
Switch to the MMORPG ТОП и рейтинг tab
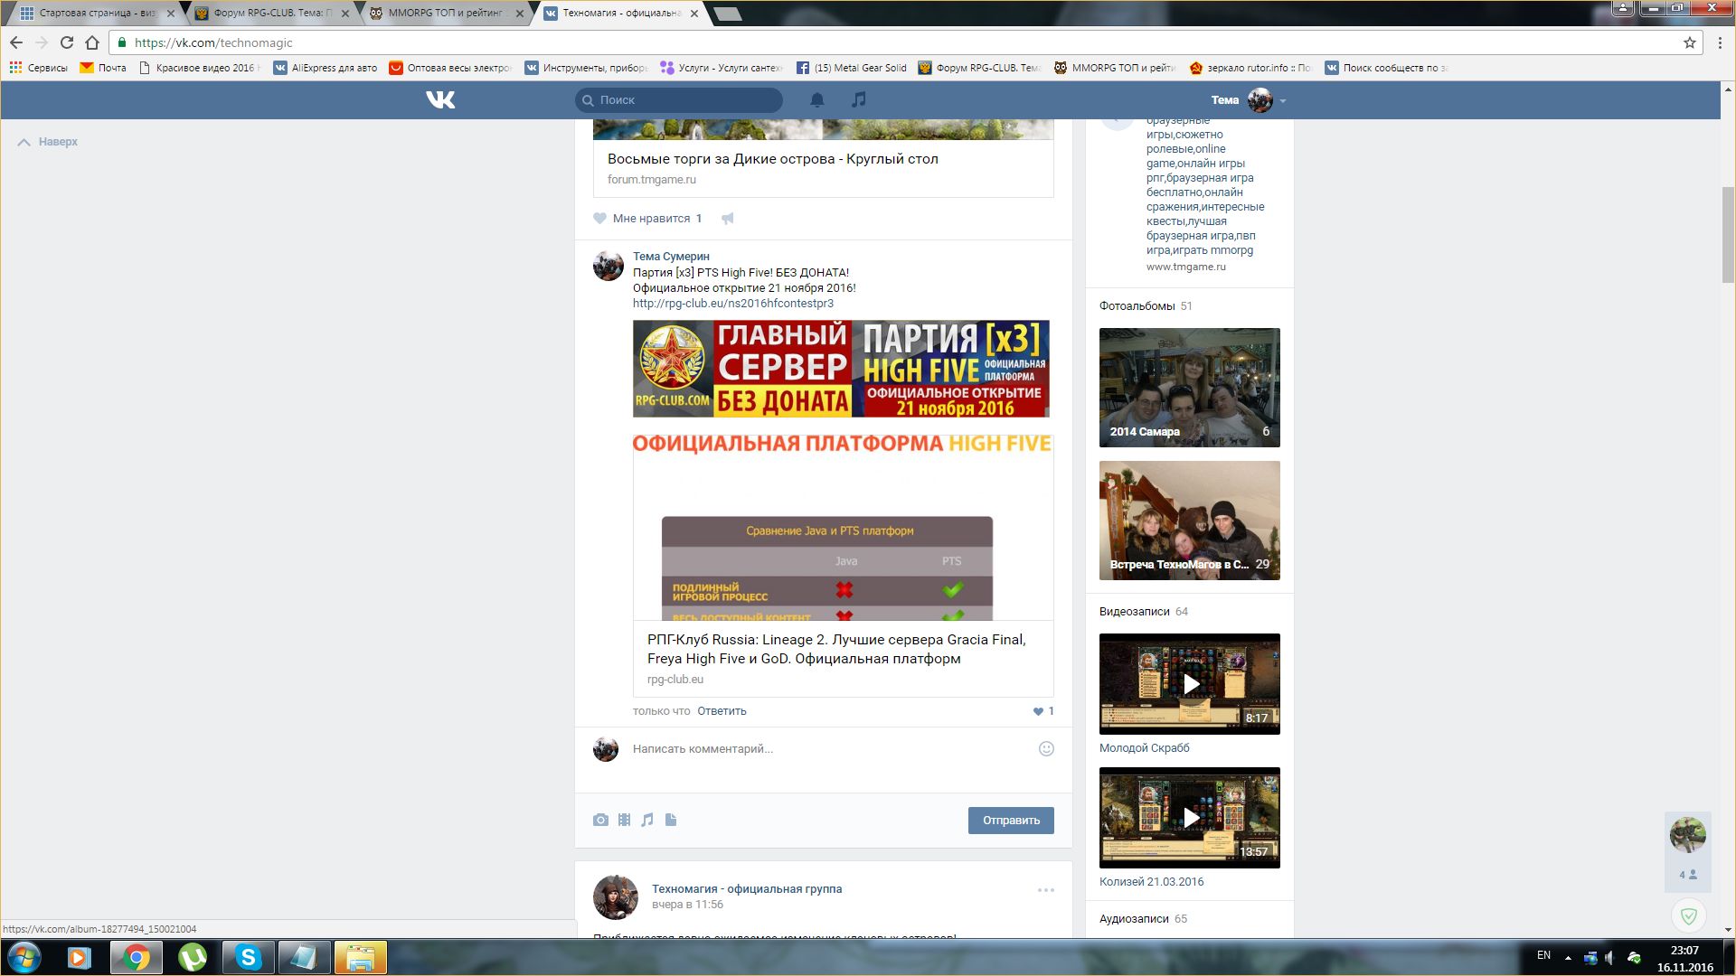[446, 14]
